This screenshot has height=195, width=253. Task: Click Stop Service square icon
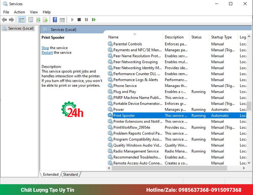pos(79,20)
